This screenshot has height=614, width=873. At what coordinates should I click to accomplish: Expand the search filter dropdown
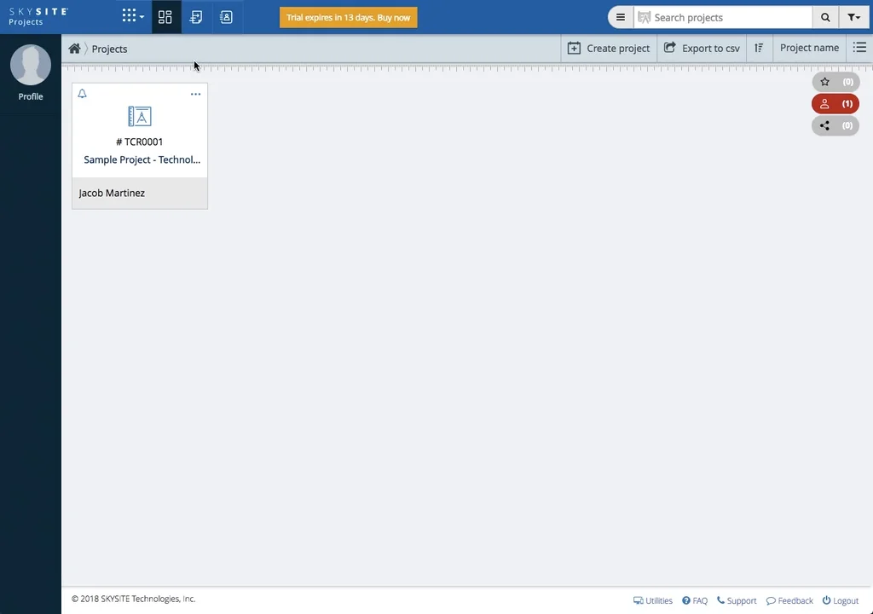tap(853, 17)
